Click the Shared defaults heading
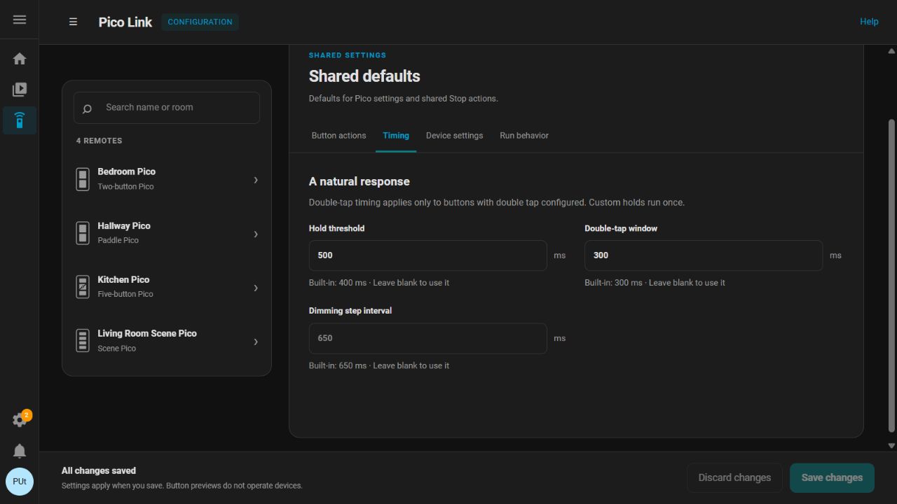Screen dimensions: 897x504 point(364,76)
